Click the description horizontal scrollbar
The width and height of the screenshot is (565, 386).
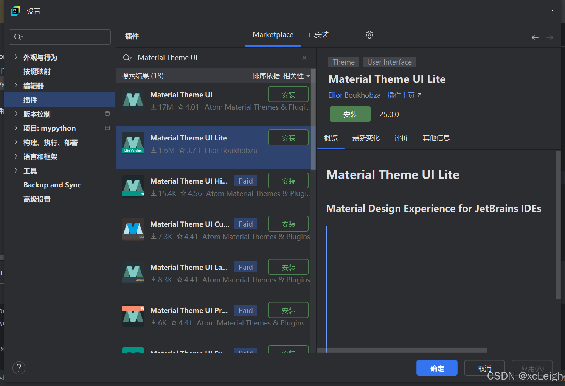(x=402, y=350)
